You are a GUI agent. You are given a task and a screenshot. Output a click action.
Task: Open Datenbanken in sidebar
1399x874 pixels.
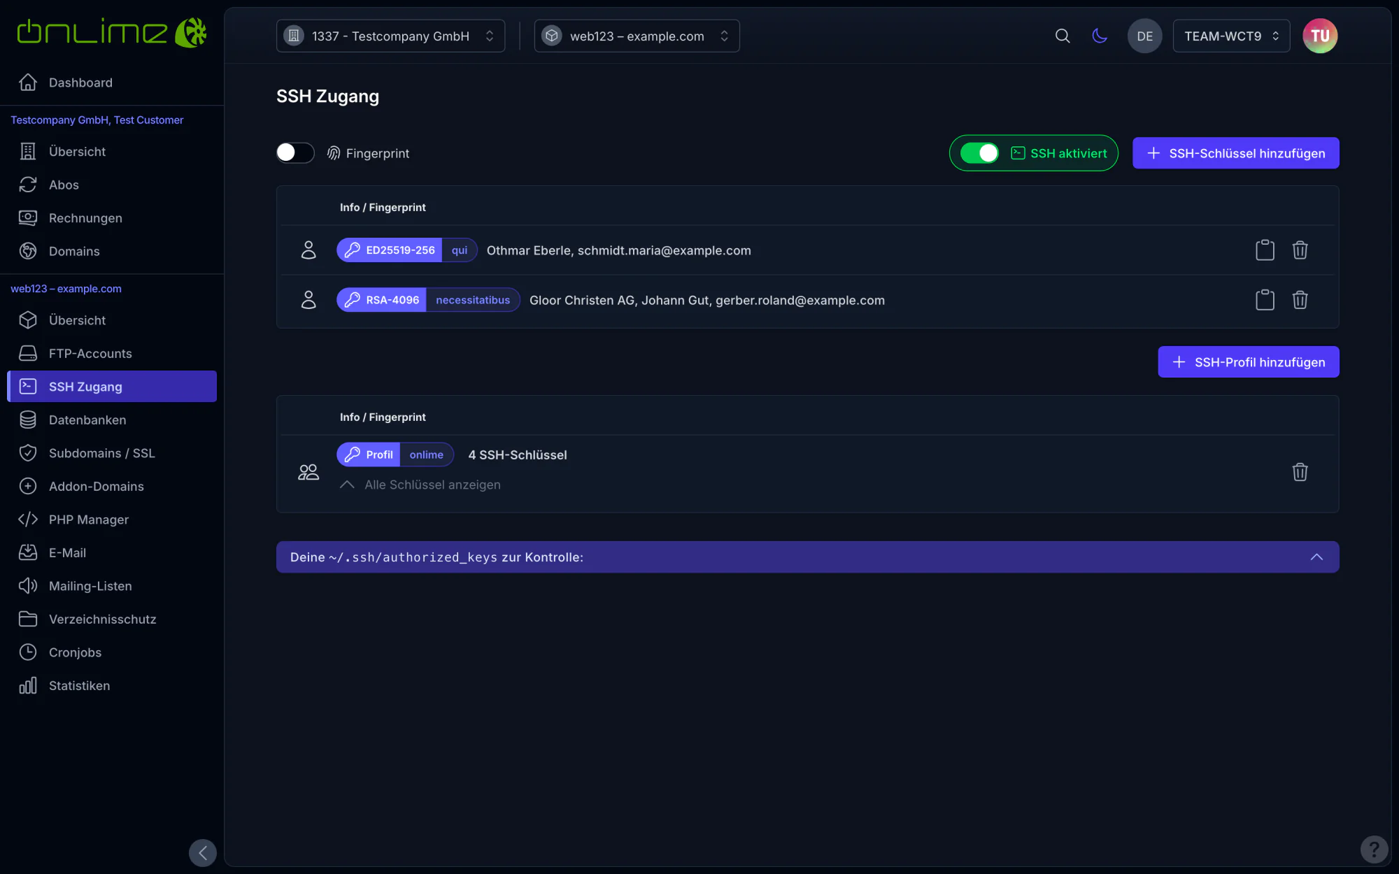point(112,420)
